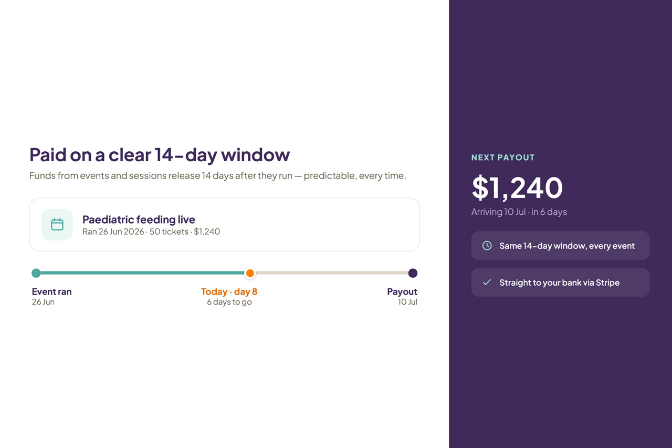
Task: Open the Paediatric feeding live event title
Action: coord(139,220)
